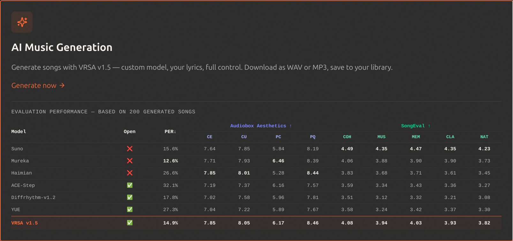
Task: Click the green check in YUE row
Action: (130, 209)
